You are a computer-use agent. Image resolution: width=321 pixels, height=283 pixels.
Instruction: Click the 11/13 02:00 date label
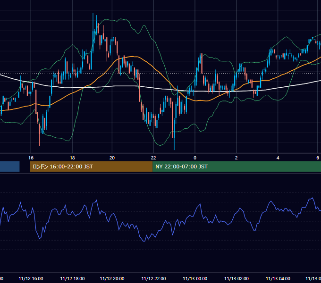point(237,278)
